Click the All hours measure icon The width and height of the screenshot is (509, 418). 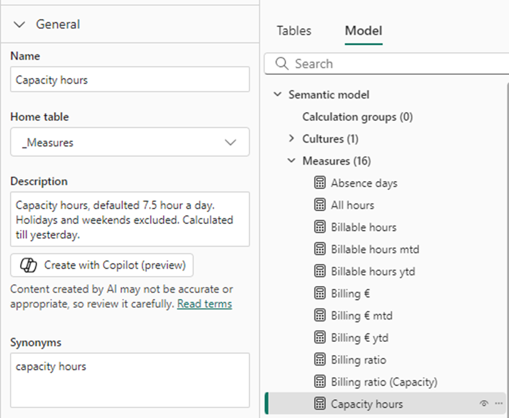320,205
